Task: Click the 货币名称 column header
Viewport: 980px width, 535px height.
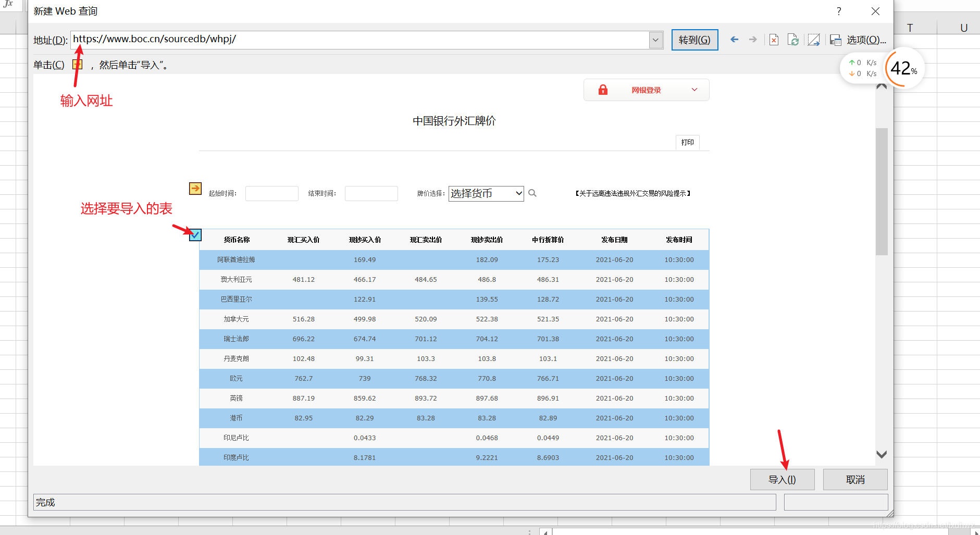Action: tap(237, 240)
